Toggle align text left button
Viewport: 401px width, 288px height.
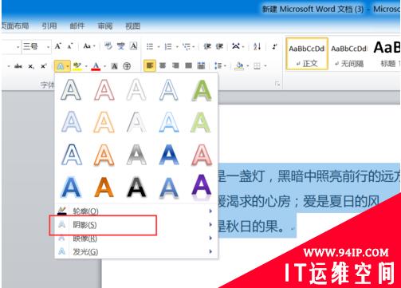click(x=150, y=65)
